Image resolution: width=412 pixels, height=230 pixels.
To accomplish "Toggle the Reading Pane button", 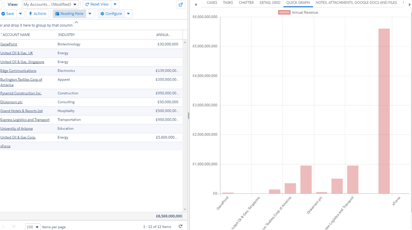I will click(69, 14).
